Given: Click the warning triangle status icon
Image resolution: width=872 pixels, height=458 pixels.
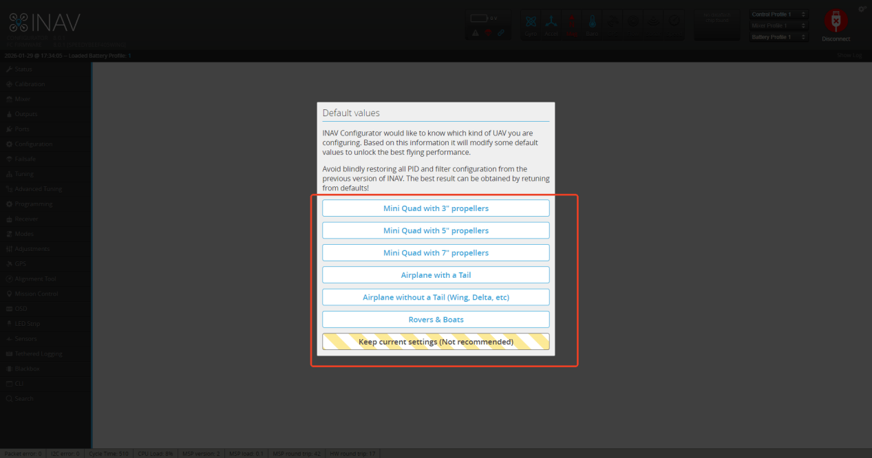Looking at the screenshot, I should tap(476, 32).
